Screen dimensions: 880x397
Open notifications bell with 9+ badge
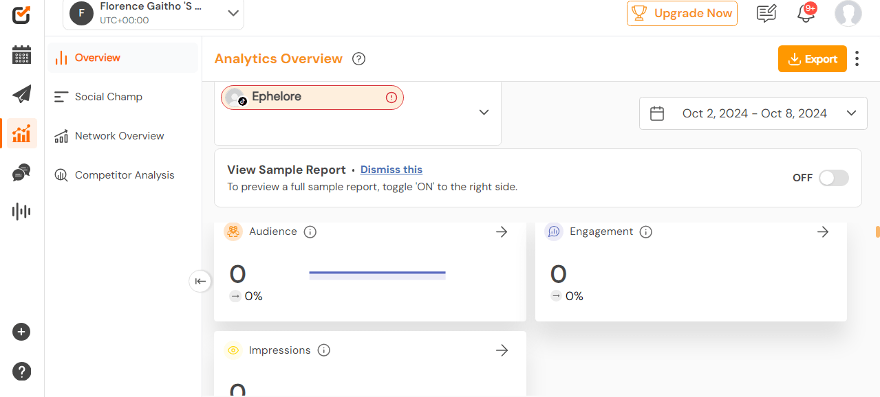click(806, 12)
